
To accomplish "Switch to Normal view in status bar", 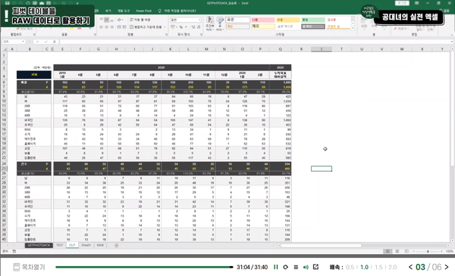I will 388,251.
